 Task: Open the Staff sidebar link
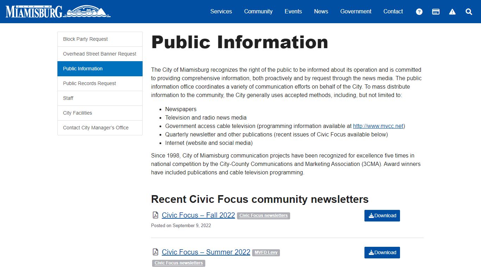[x=100, y=98]
